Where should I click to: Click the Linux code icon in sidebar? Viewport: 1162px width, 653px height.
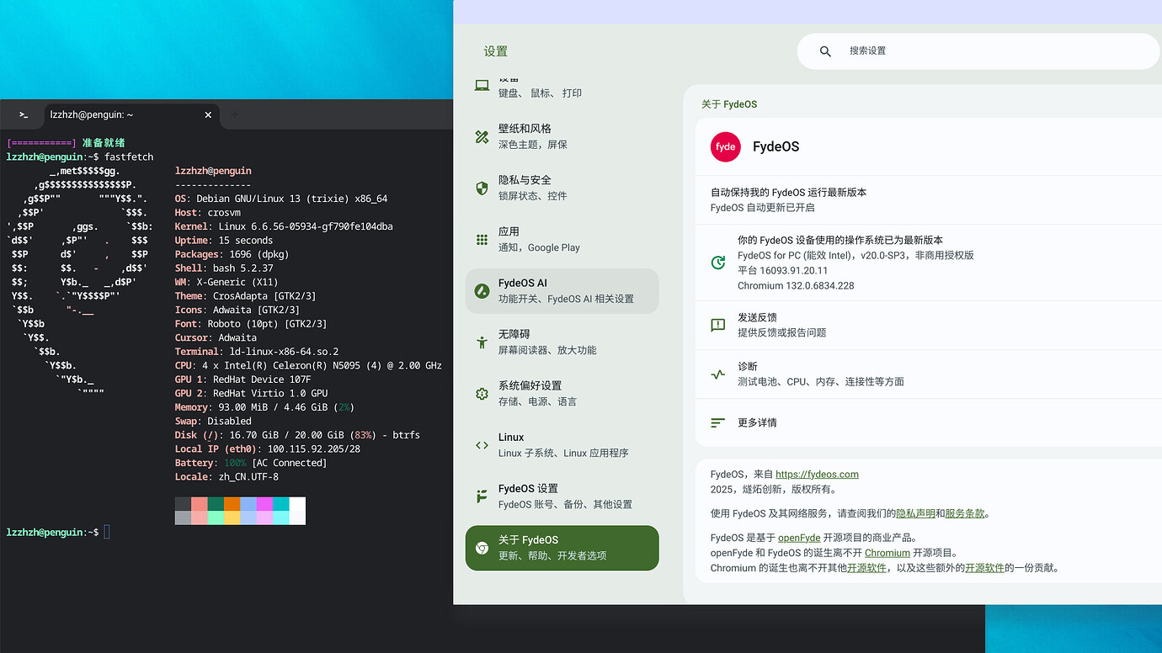point(482,444)
